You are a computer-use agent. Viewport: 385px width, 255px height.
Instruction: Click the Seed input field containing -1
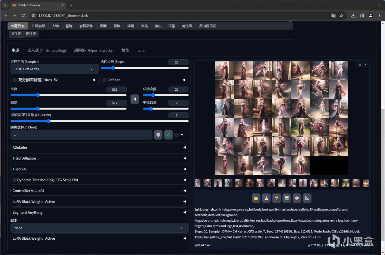[81, 135]
